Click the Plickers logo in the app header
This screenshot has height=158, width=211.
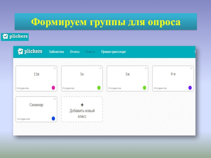point(30,51)
